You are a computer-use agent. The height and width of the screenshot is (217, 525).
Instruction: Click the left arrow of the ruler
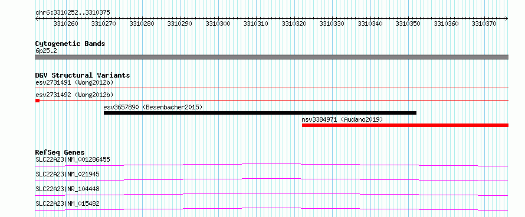point(37,19)
